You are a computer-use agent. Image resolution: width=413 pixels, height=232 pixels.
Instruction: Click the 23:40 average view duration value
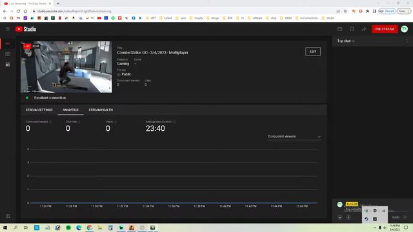[x=156, y=128]
